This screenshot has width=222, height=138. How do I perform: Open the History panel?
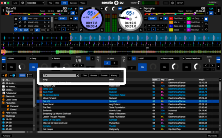pyautogui.click(x=114, y=76)
